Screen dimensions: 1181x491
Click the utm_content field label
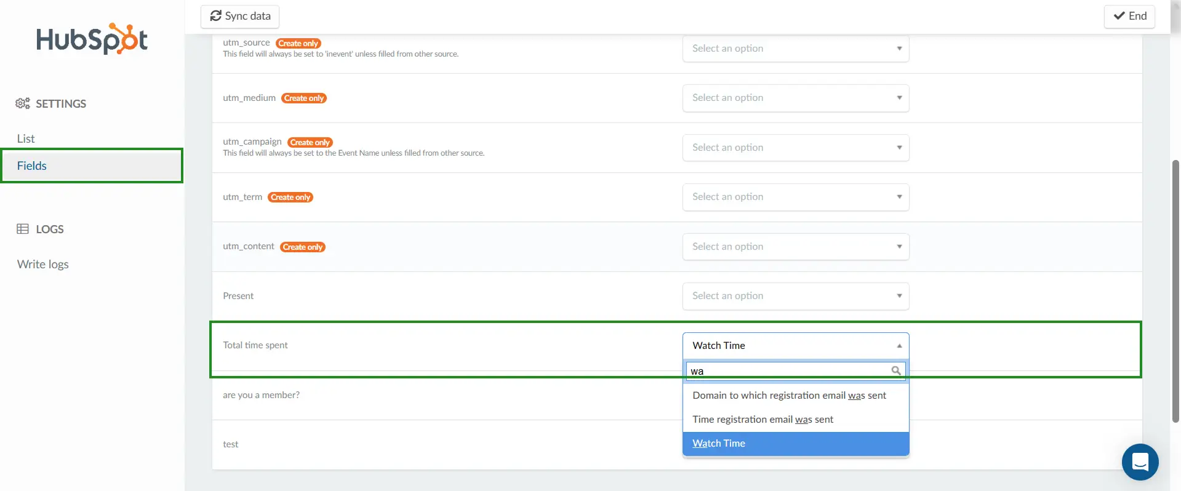pos(249,246)
